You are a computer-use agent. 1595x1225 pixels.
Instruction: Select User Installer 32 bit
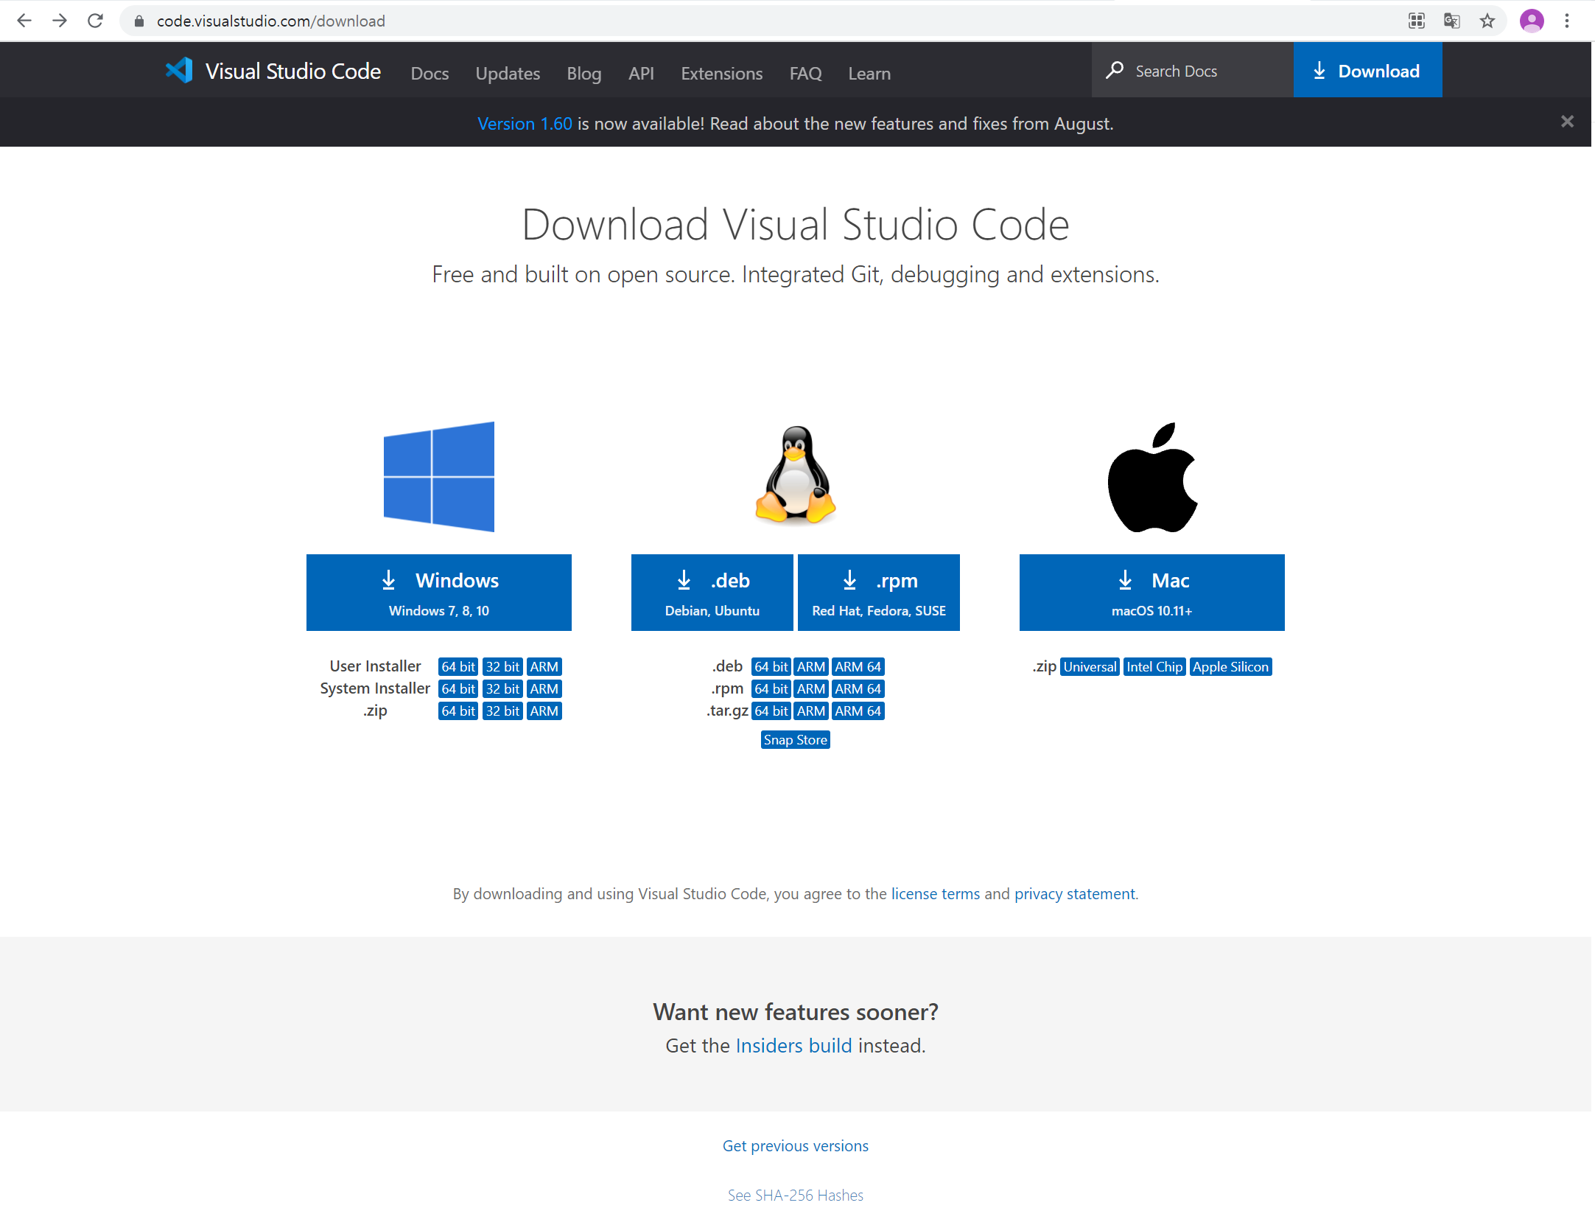click(502, 667)
